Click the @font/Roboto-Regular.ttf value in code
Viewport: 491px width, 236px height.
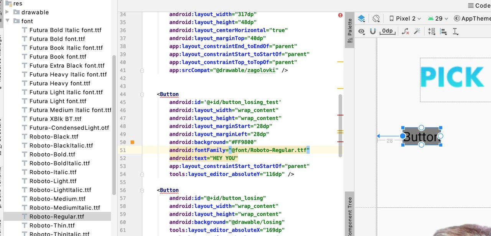click(x=269, y=150)
